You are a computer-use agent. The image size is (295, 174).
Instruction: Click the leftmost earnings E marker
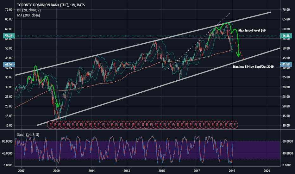click(x=50, y=125)
